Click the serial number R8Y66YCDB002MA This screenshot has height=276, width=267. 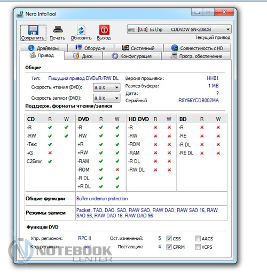coord(199,101)
